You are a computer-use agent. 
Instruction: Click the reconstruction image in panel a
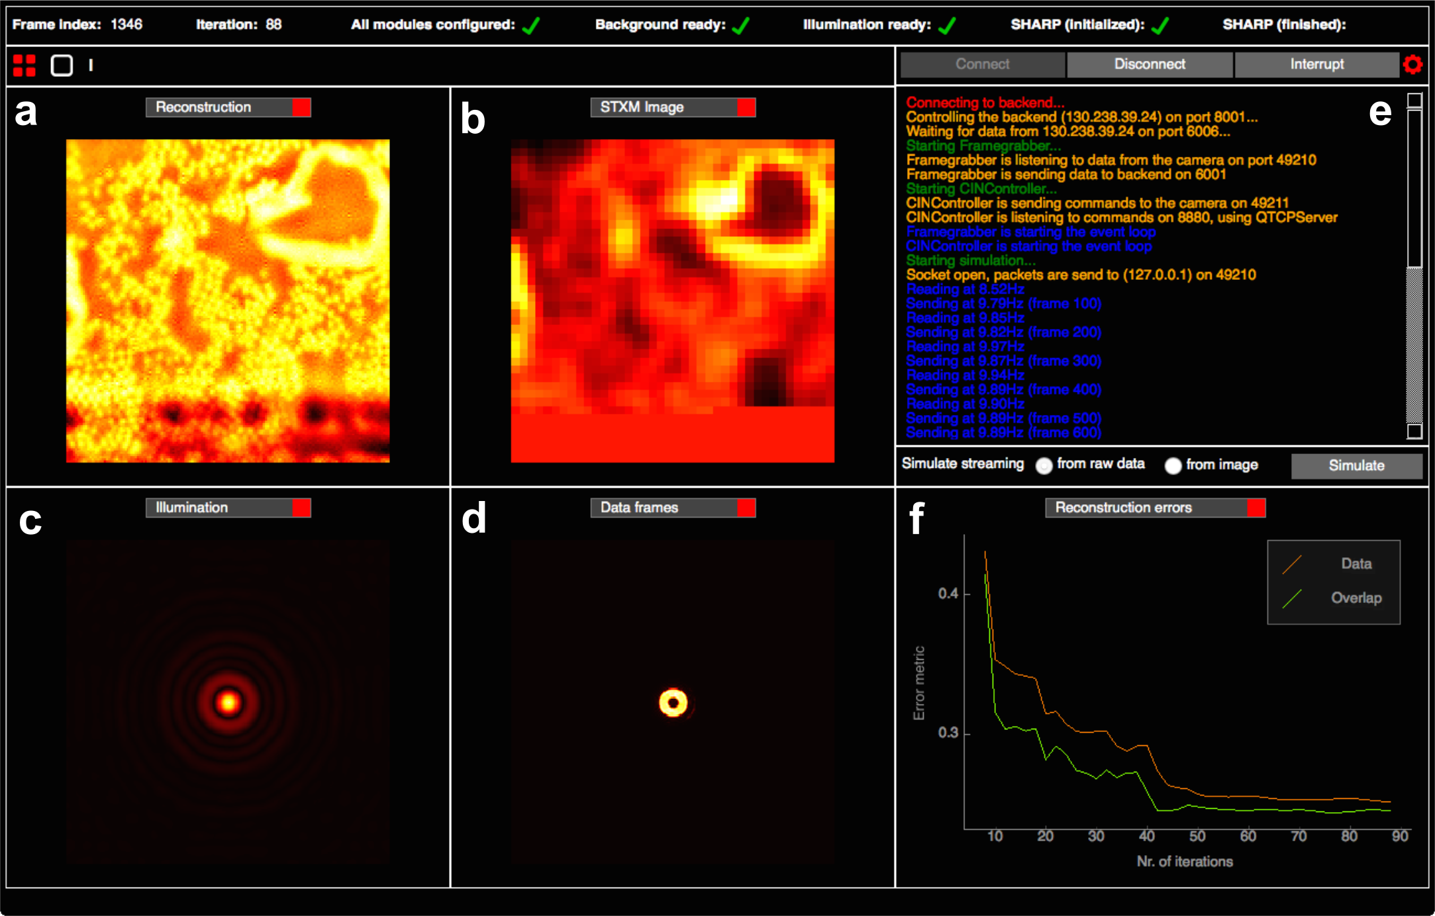(228, 300)
